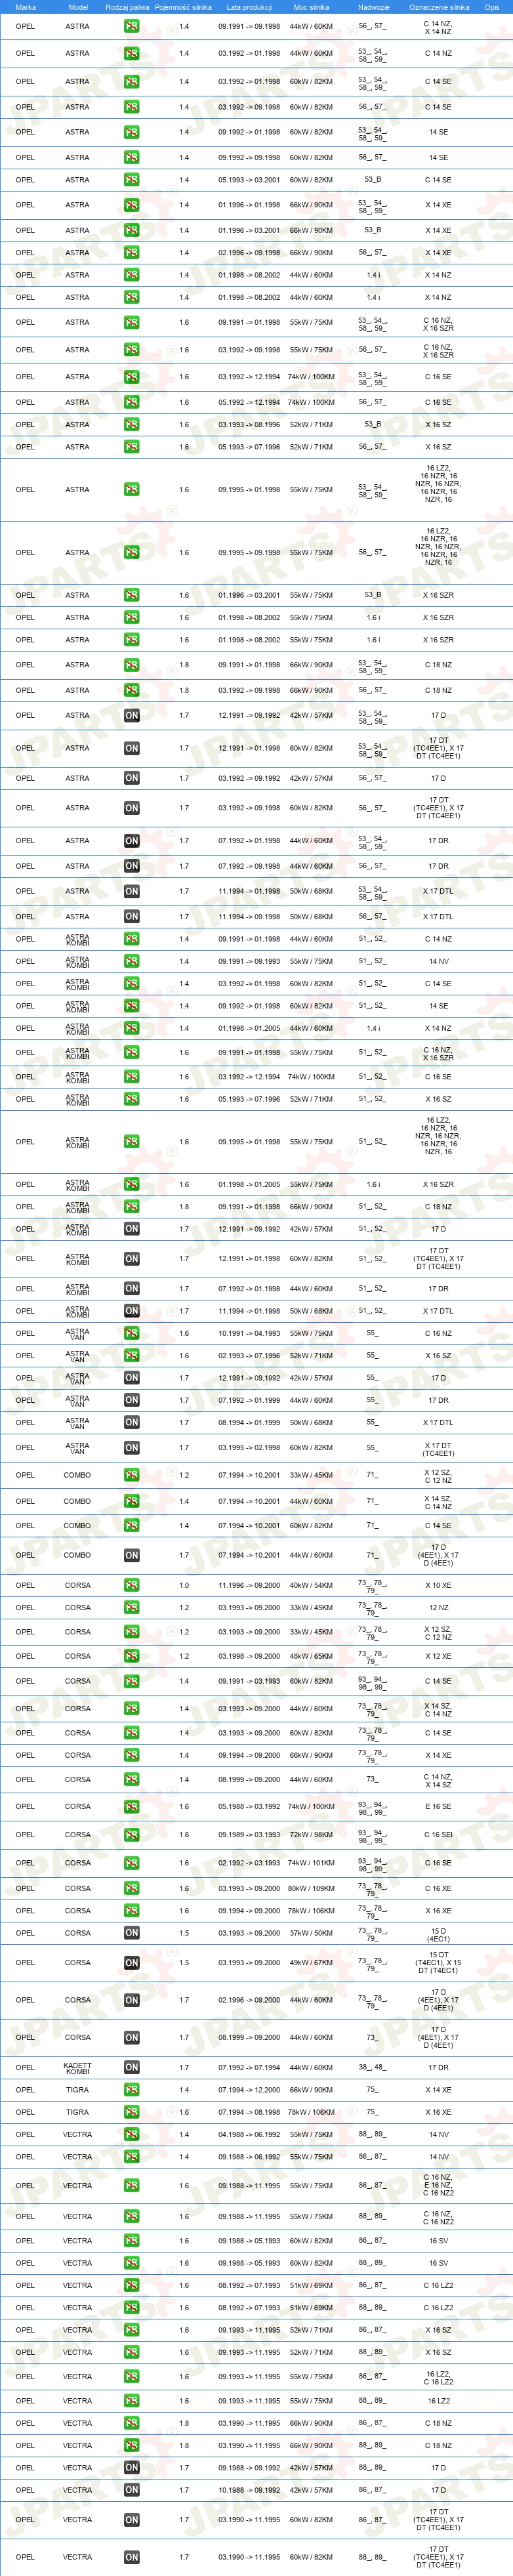Click diesel icon in Vectra 10.1988 -> 09.1992 row
The width and height of the screenshot is (513, 2576).
click(131, 2489)
